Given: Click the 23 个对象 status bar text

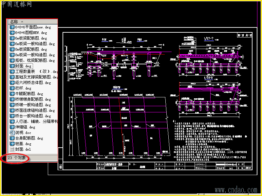Looking at the screenshot, I should (17, 158).
